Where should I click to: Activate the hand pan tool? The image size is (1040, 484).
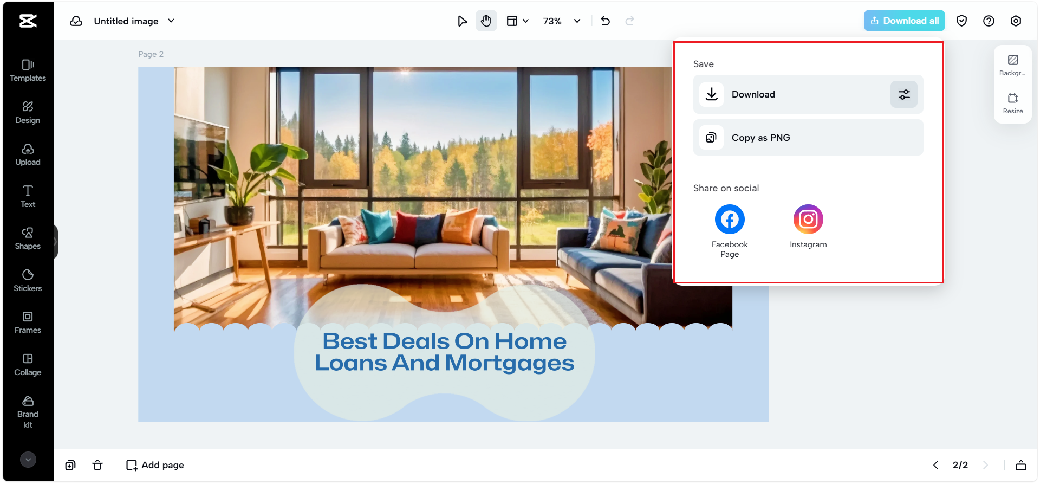(x=486, y=21)
